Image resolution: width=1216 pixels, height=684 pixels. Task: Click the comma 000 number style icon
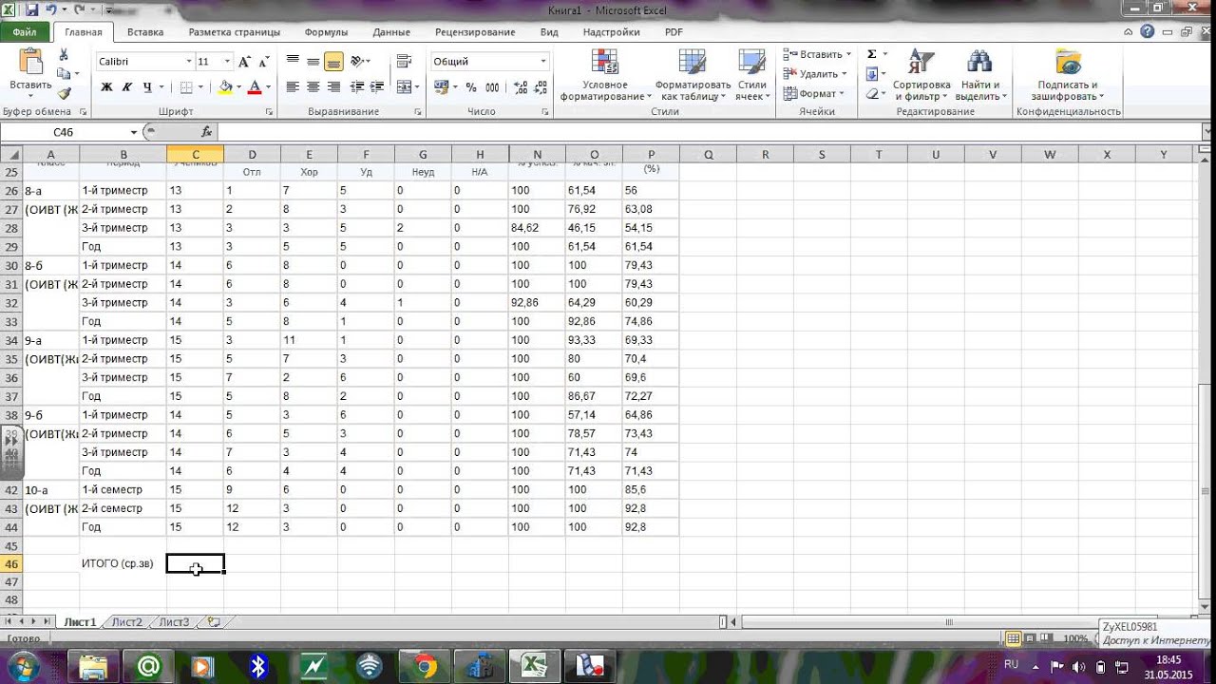(492, 86)
